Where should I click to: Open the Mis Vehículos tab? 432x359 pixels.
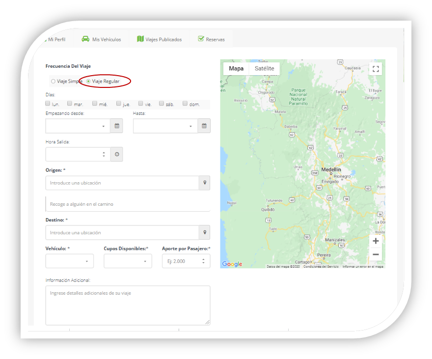point(101,39)
